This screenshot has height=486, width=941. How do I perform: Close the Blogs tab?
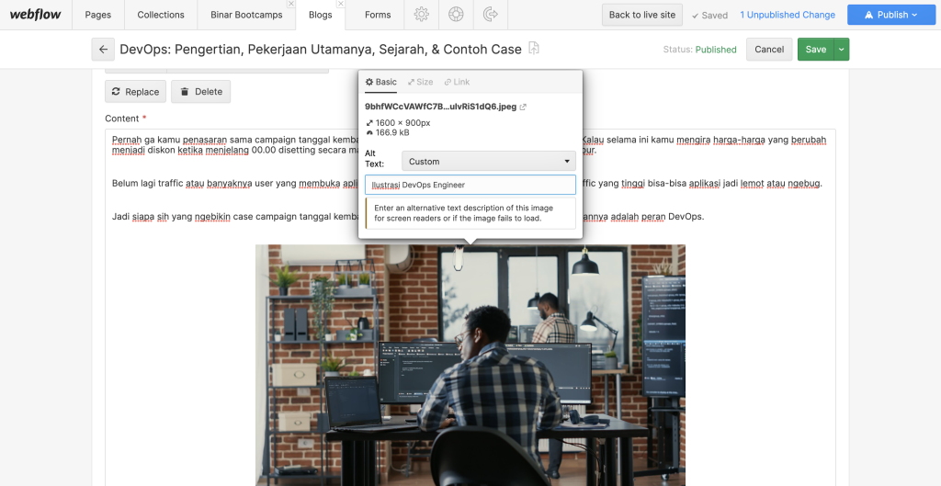pyautogui.click(x=341, y=4)
